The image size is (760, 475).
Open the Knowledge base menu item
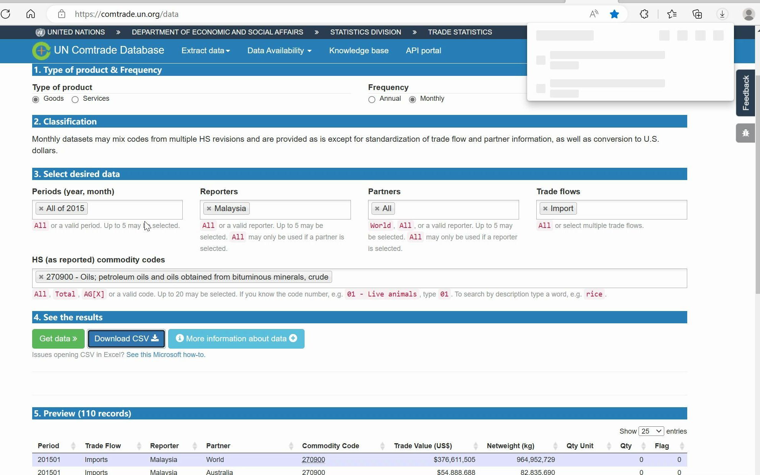(359, 50)
